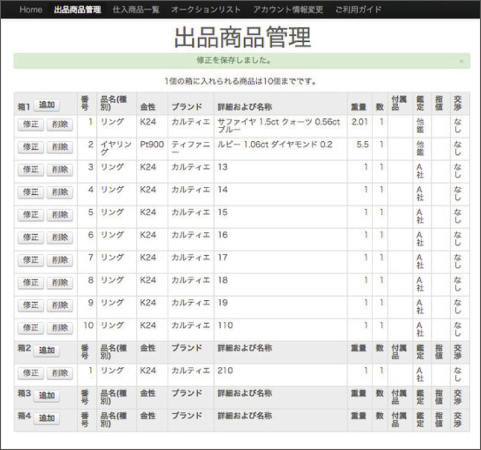481x450 pixels.
Task: Click 削除 for the row with detail 16
Action: pos(60,237)
